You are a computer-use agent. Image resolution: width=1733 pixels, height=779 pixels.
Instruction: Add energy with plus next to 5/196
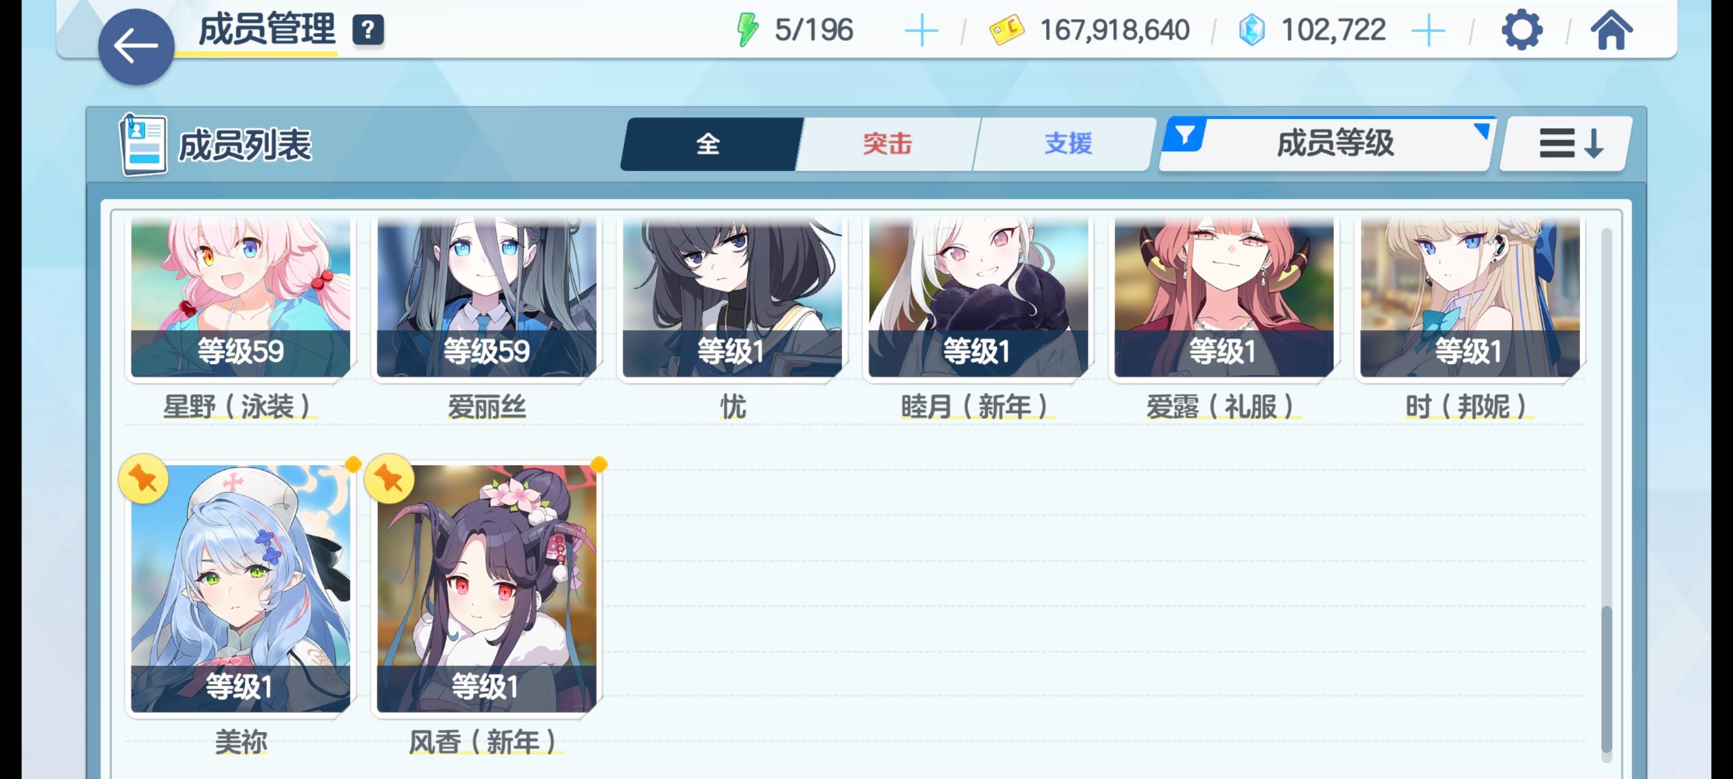[921, 31]
